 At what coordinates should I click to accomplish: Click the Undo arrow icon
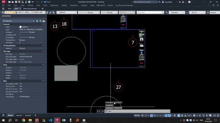tap(33, 2)
